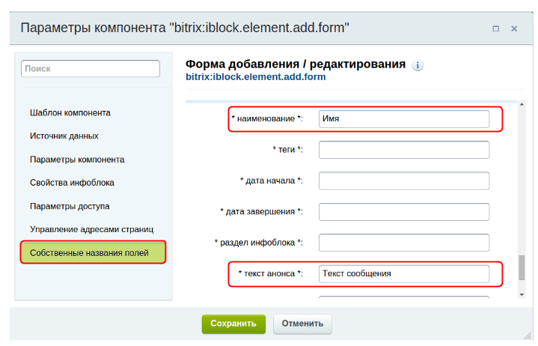Maximize the component parameters dialog
Viewport: 538px width, 346px height.
pos(495,28)
